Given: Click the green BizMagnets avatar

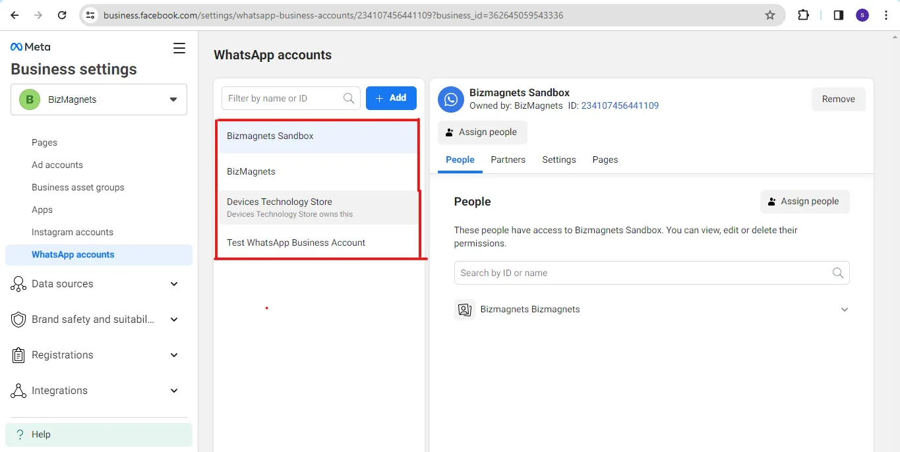Looking at the screenshot, I should (30, 99).
